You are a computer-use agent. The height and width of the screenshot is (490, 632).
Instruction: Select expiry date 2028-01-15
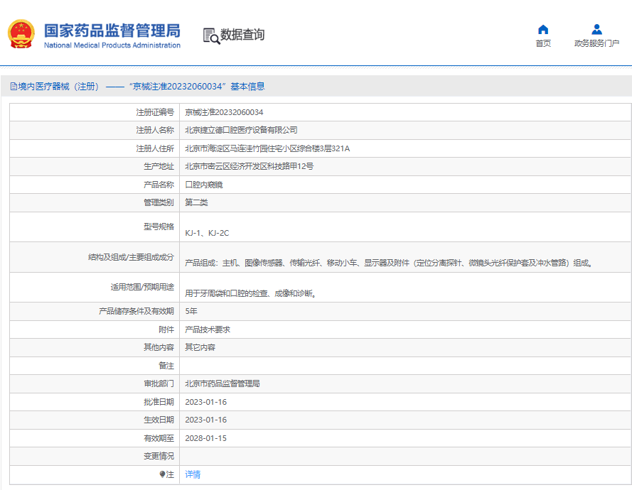(205, 438)
